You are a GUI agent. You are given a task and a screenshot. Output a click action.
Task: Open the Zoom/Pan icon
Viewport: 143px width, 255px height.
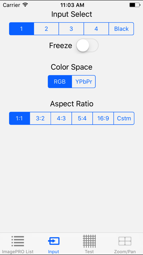[125, 241]
